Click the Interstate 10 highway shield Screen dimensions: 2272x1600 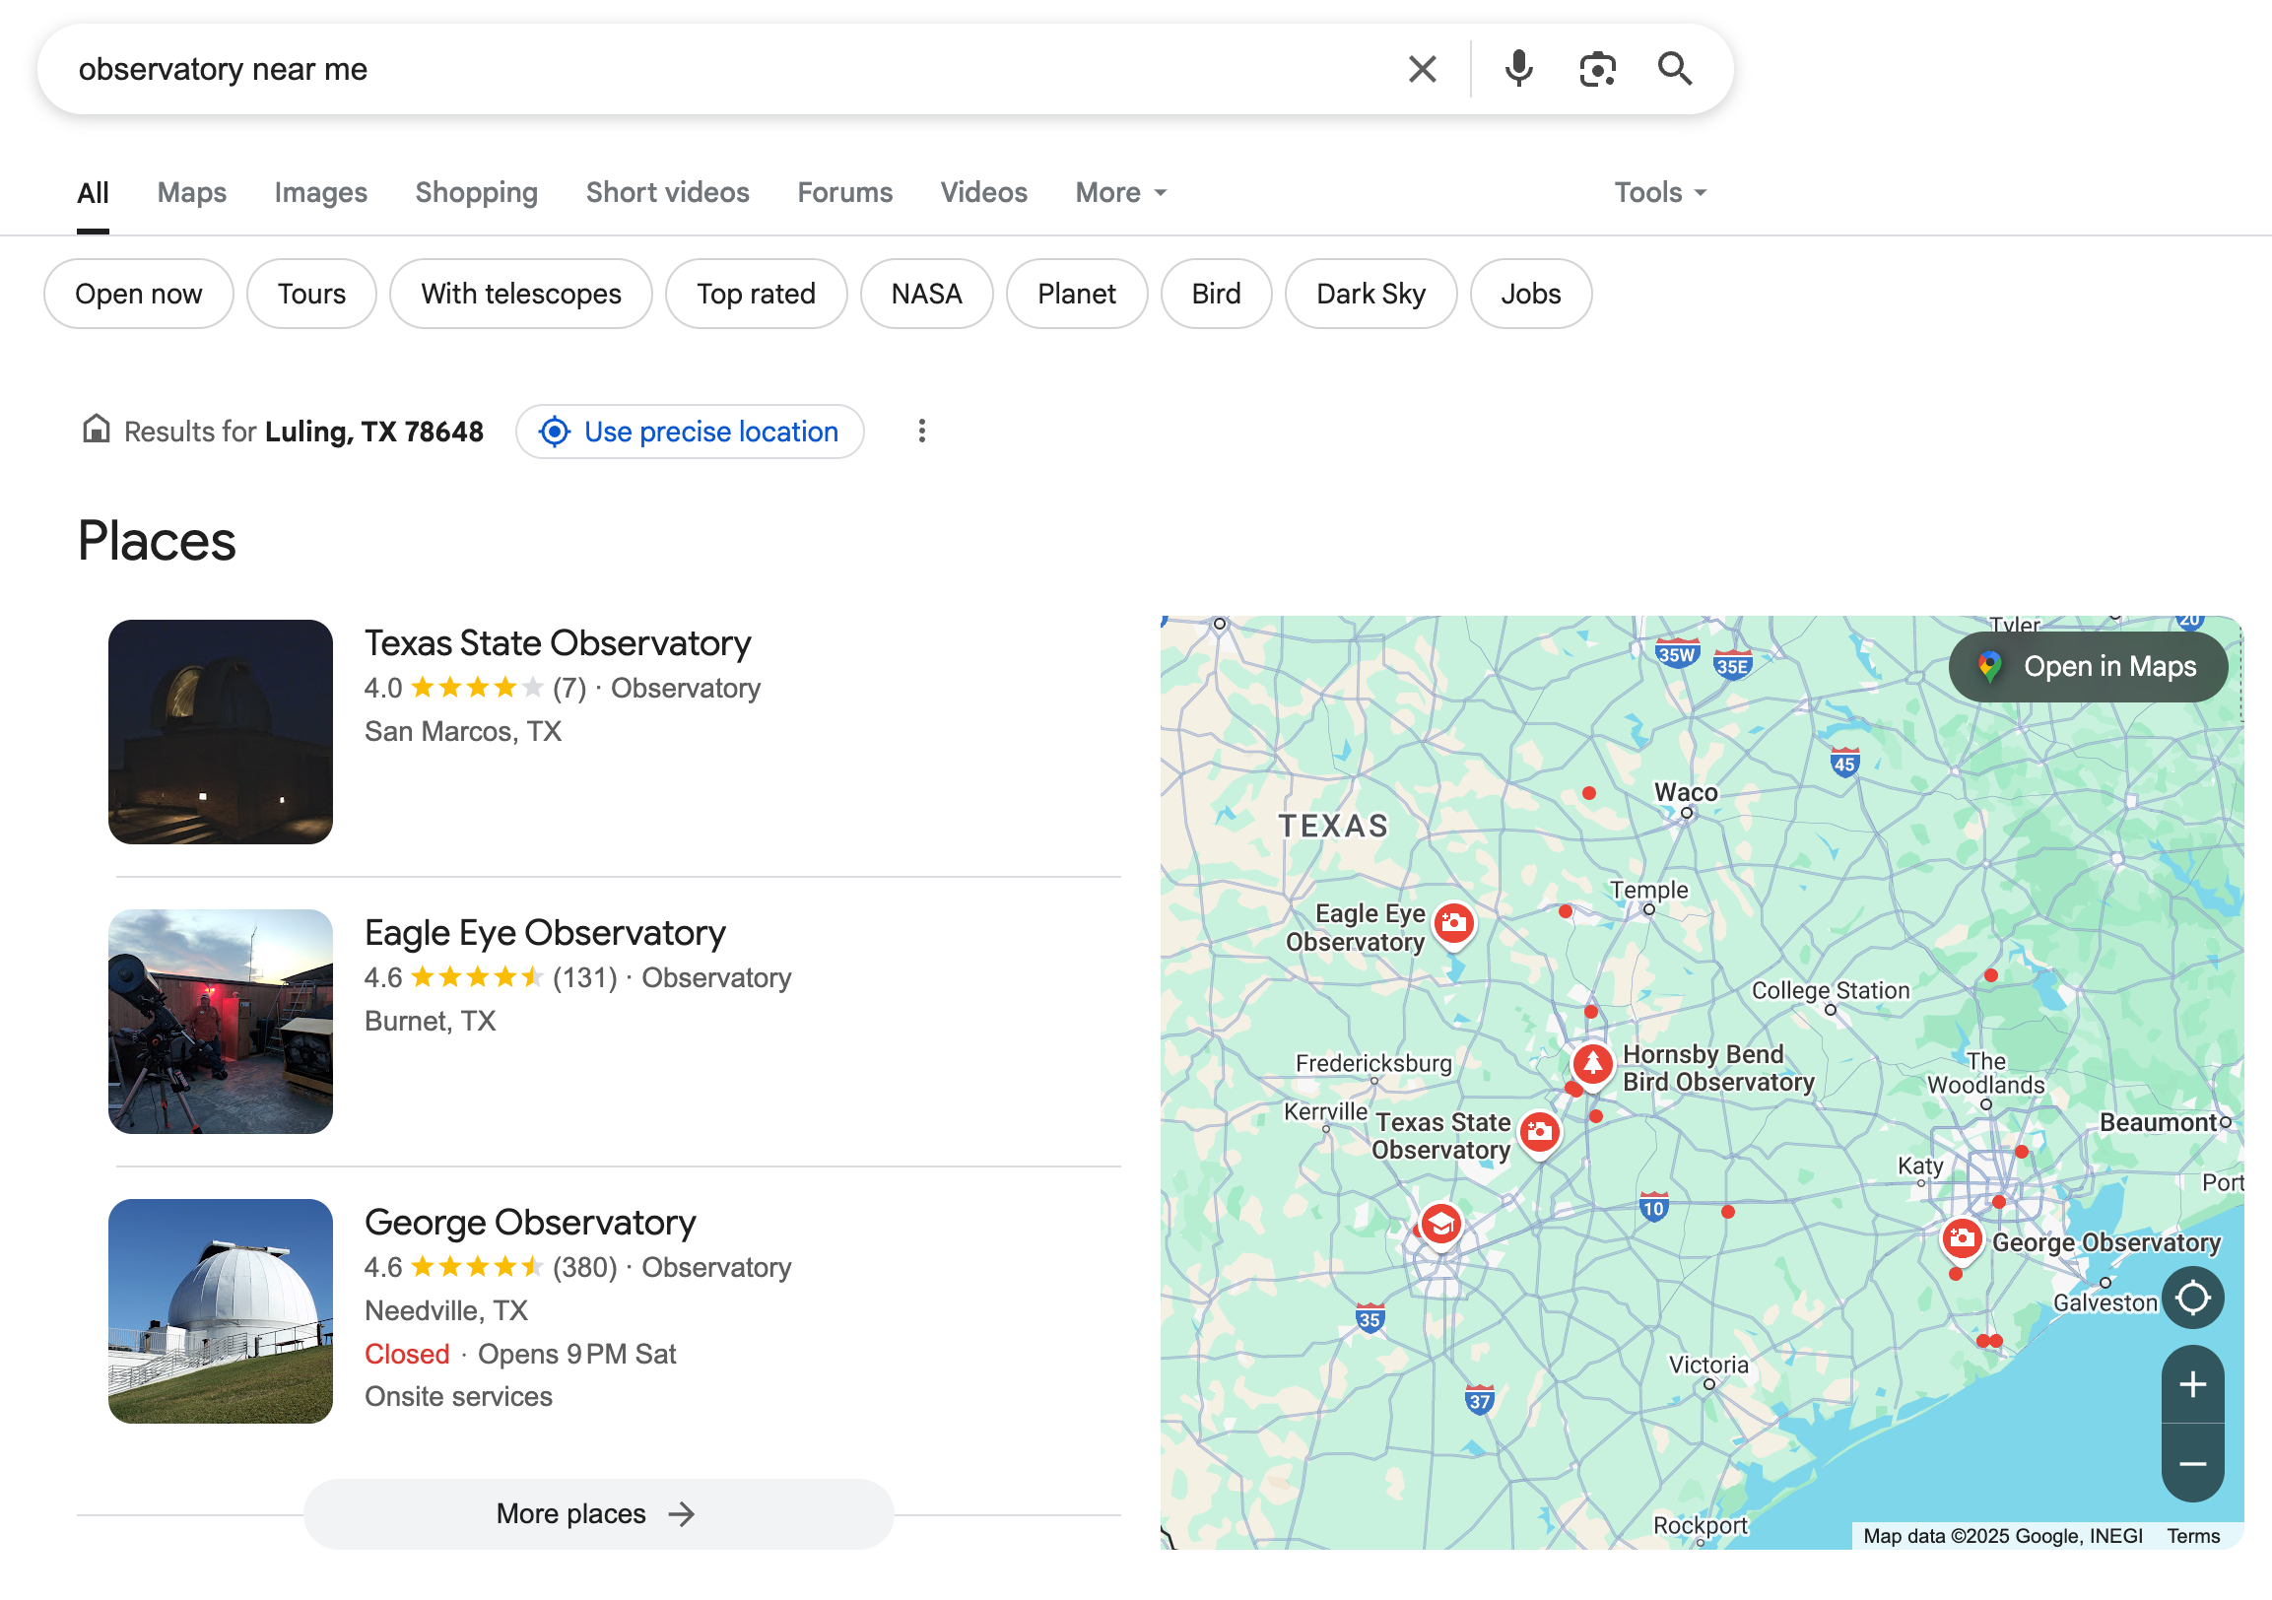coord(1653,1206)
